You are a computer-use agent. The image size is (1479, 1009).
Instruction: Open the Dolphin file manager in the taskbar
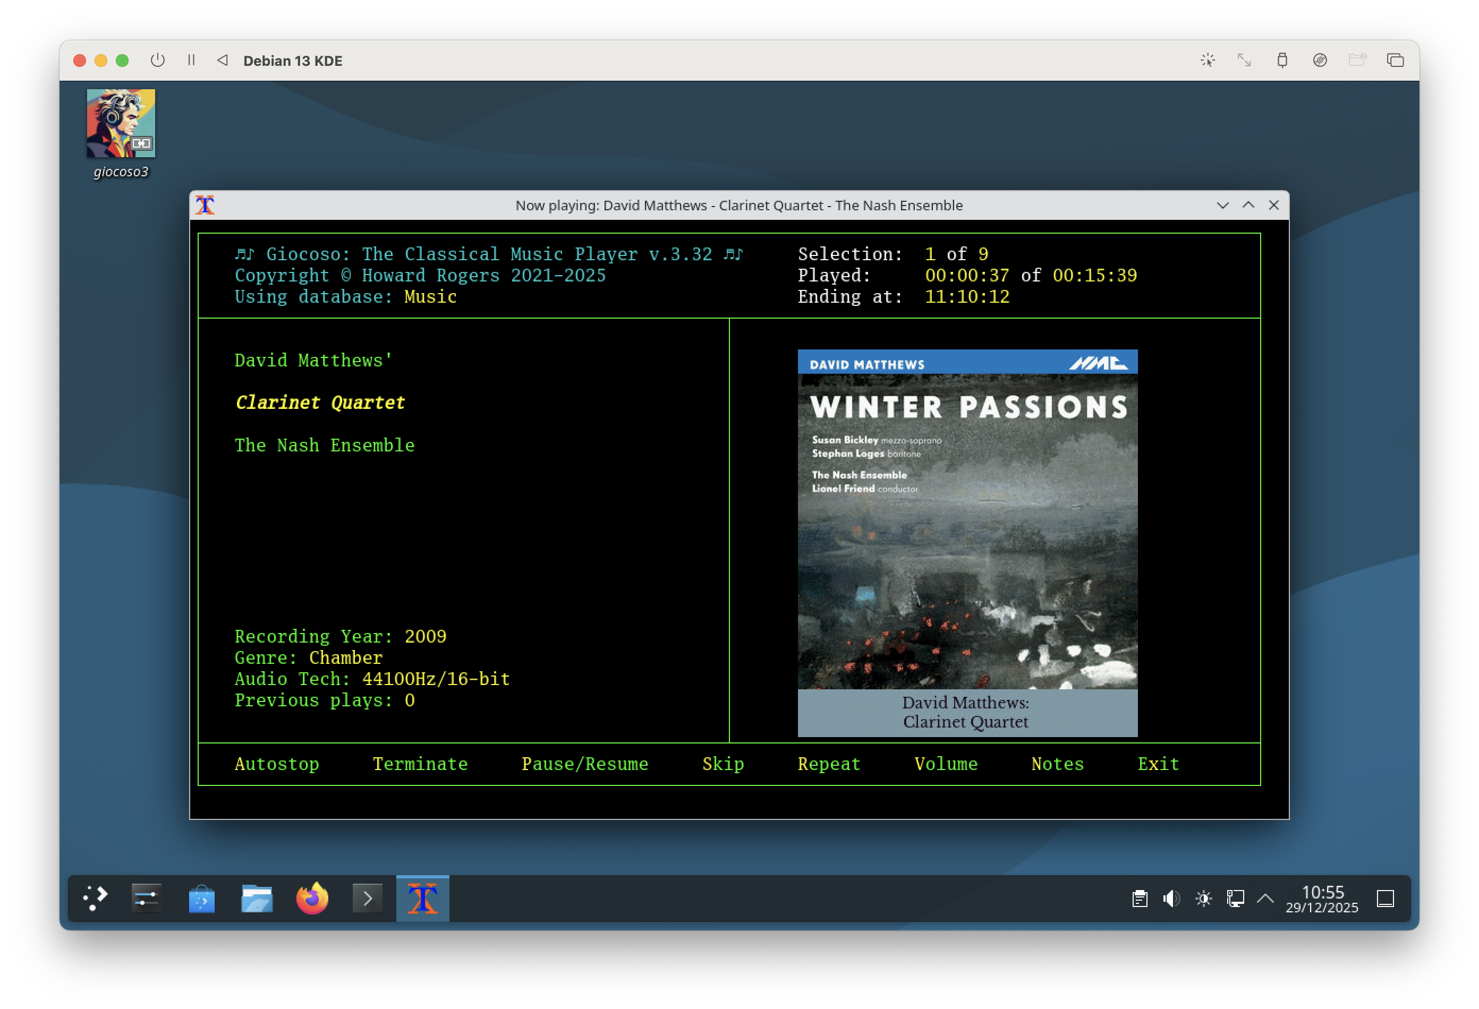(257, 899)
